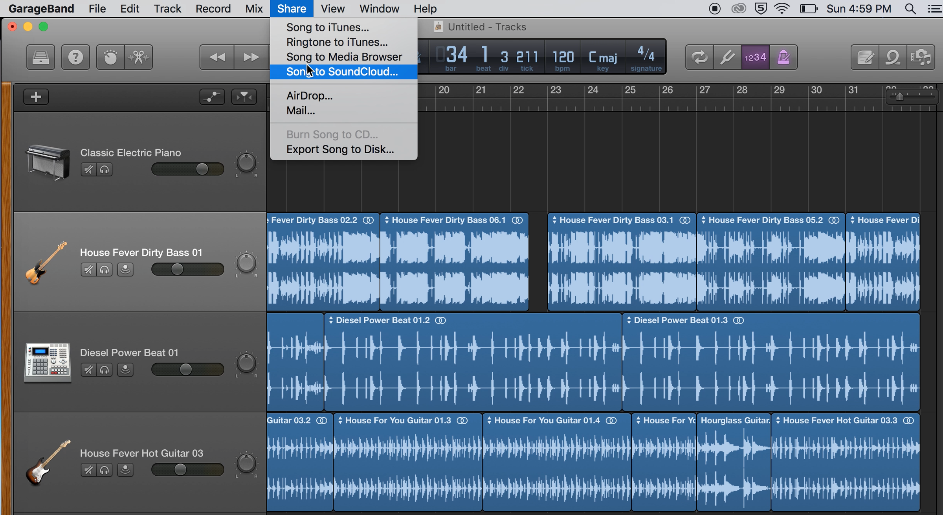Click the Tuner fork icon in the toolbar
943x515 pixels.
click(727, 57)
